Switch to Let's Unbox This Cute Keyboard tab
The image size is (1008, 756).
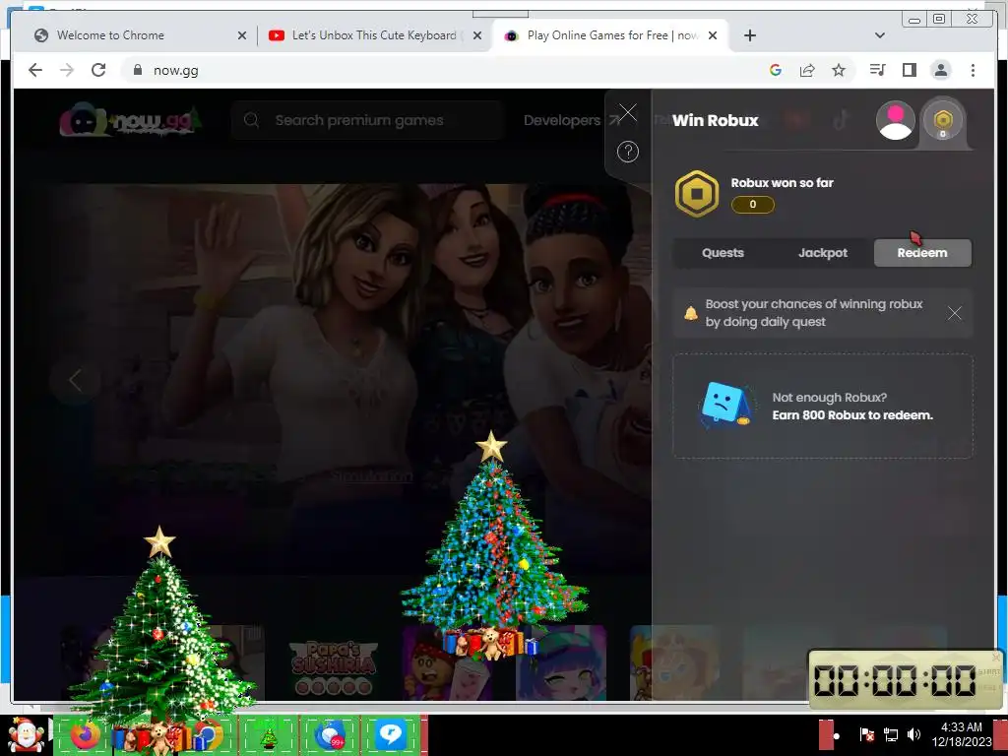coord(374,35)
